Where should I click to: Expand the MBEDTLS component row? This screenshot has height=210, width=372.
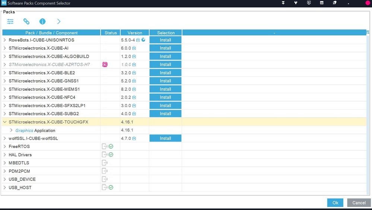coord(4,163)
